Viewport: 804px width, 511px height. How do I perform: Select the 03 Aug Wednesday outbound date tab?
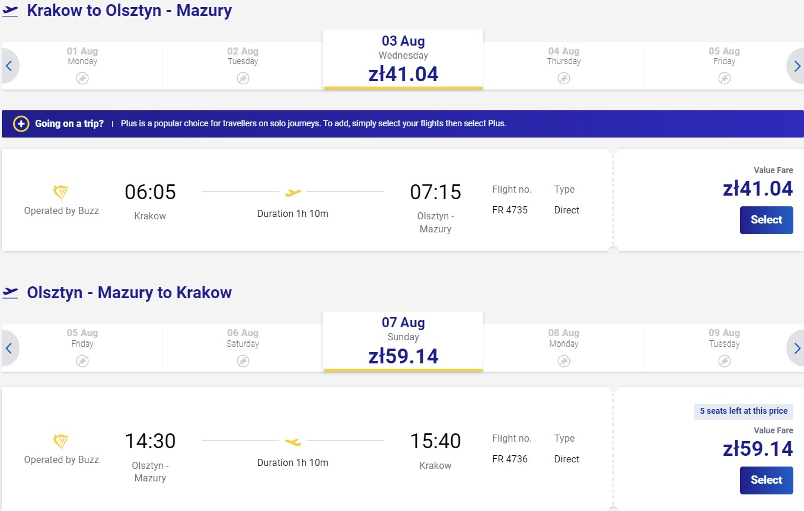(403, 59)
